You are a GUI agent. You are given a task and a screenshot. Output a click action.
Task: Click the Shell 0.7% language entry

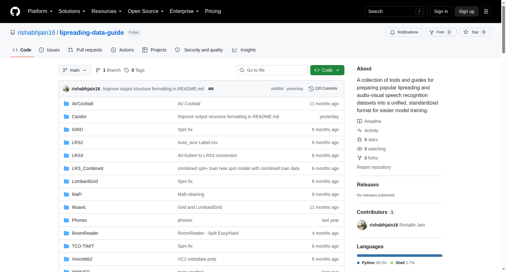tap(403, 263)
